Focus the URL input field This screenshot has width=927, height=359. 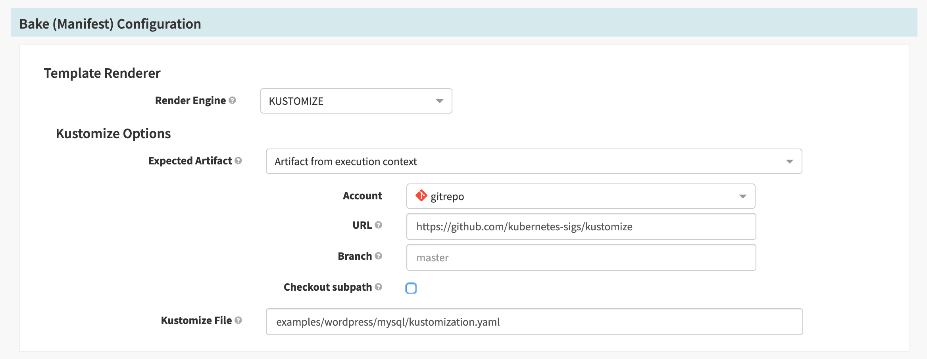click(x=581, y=227)
